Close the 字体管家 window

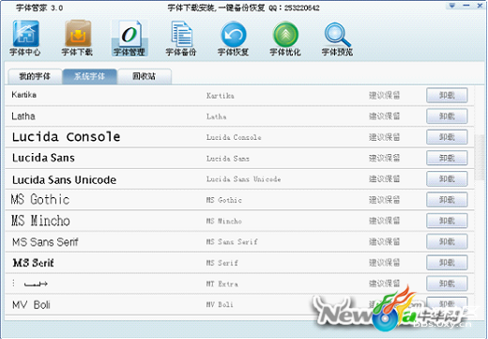pyautogui.click(x=480, y=6)
